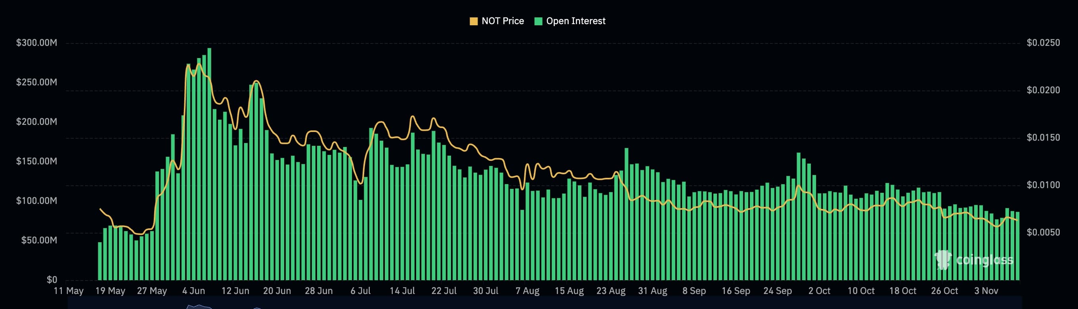
Task: Click the $300.00M left axis label
Action: coord(36,43)
